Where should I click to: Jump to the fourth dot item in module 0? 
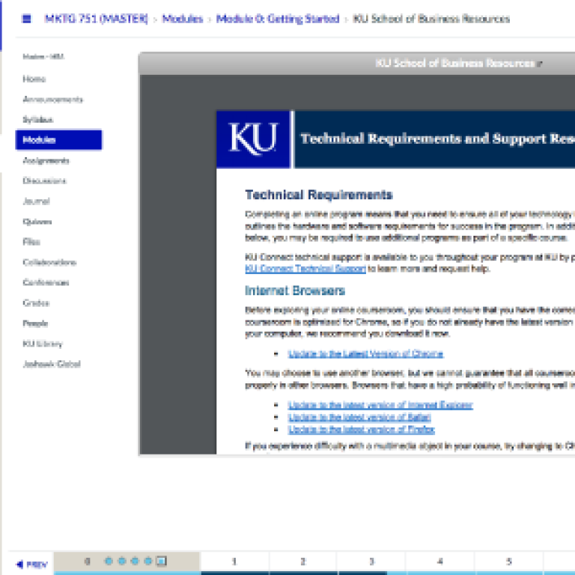pos(148,561)
